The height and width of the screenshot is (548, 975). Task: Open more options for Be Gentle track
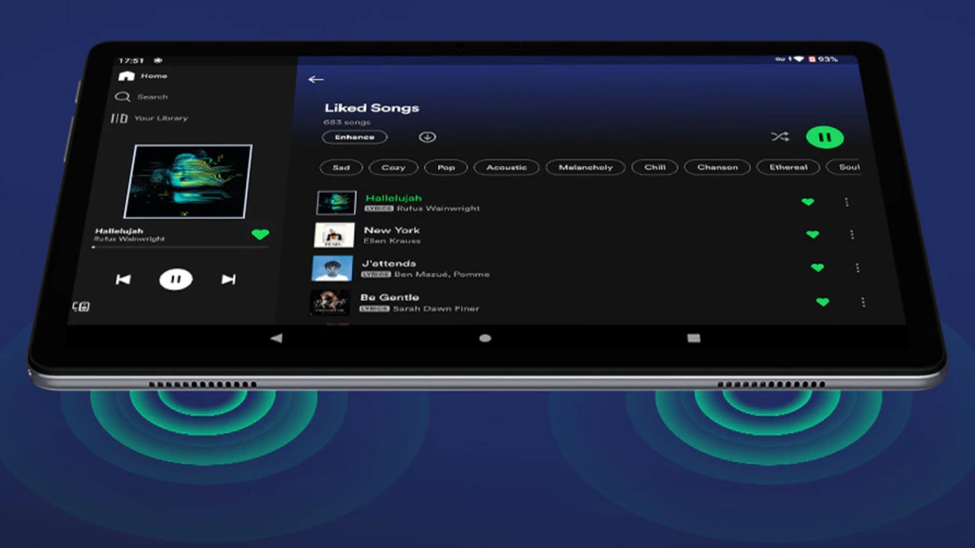[x=863, y=302]
